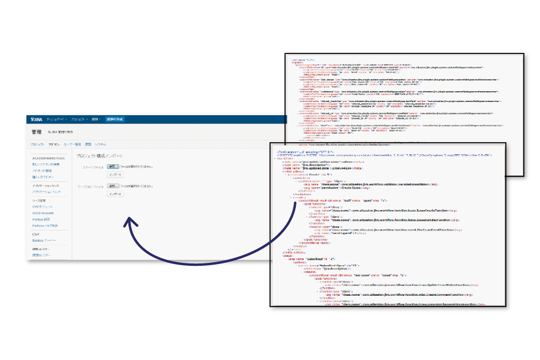Viewport: 540px width, 360px height.
Task: Click the JIRA logo in the header
Action: 37,119
